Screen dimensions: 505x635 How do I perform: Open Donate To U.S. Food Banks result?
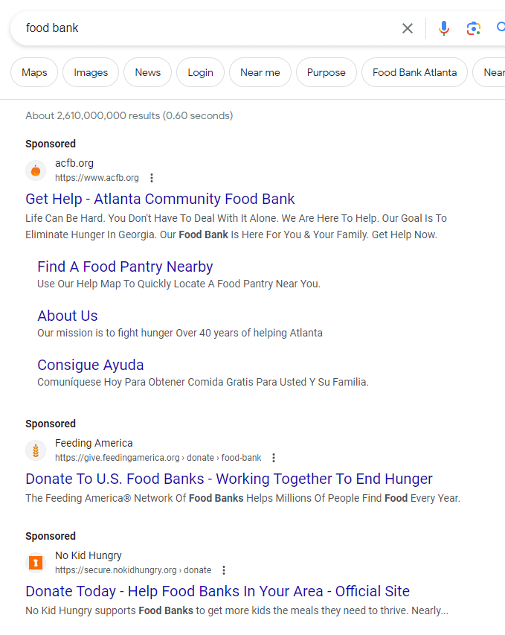[228, 479]
